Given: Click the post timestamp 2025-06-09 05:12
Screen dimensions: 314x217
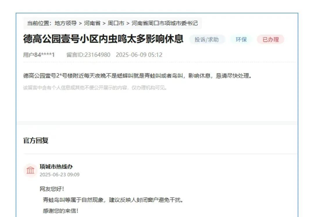Looking at the screenshot, I should pyautogui.click(x=139, y=55).
